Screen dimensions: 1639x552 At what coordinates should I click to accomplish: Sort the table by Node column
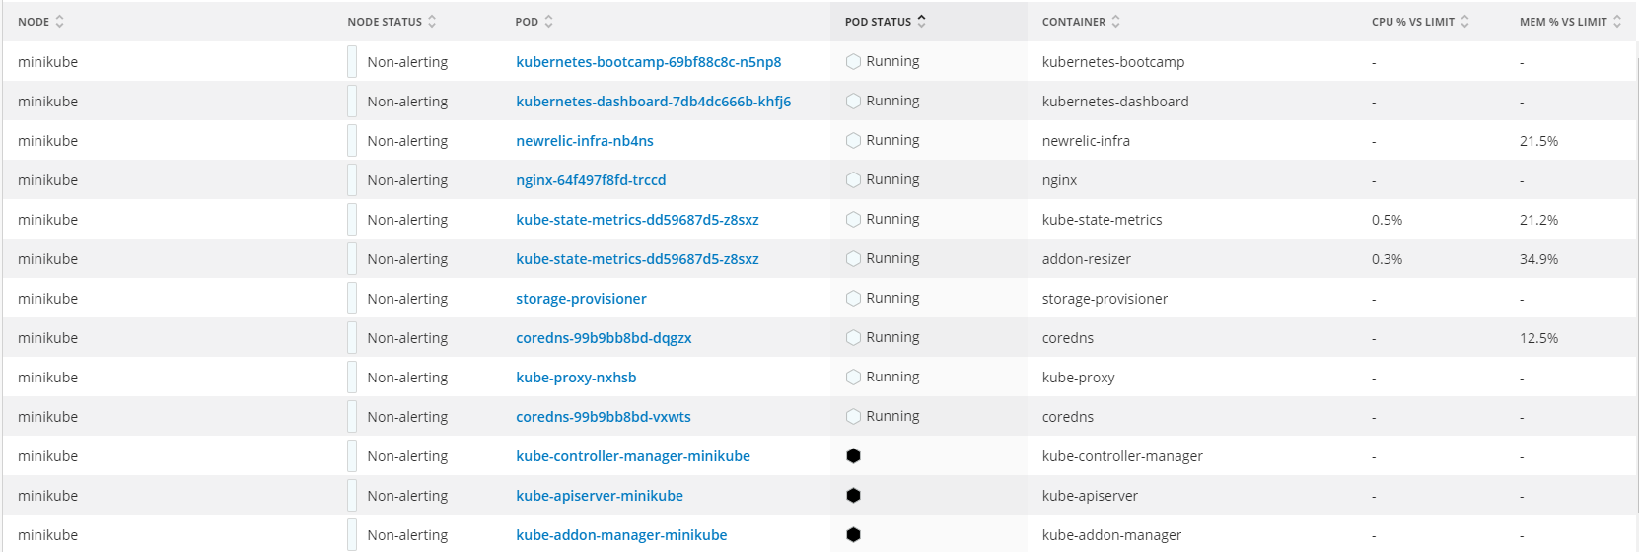41,22
